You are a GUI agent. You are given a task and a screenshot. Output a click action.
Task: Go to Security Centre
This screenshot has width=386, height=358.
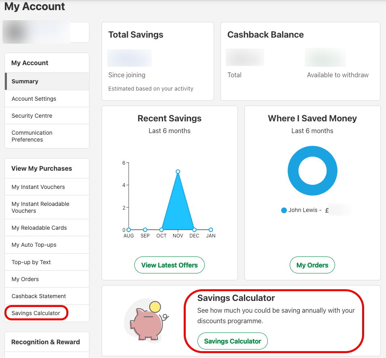click(x=32, y=116)
